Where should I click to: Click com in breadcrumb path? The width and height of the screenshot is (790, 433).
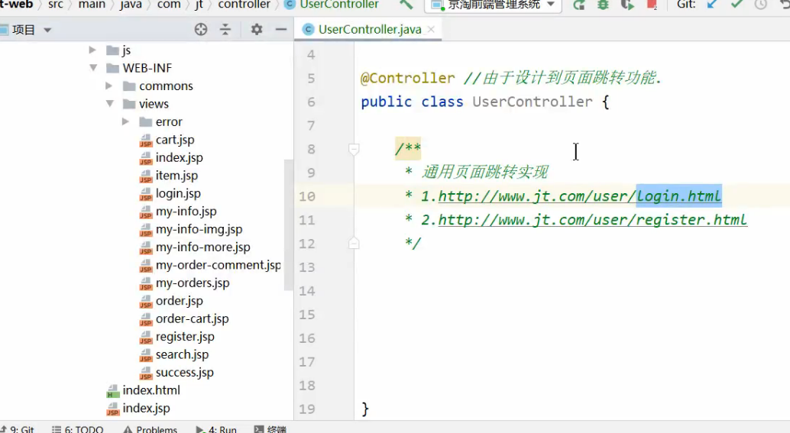pos(169,5)
